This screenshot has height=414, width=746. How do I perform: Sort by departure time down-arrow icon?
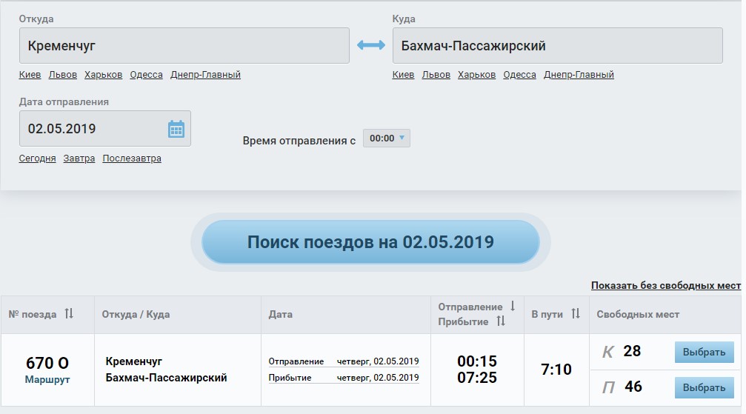click(512, 307)
